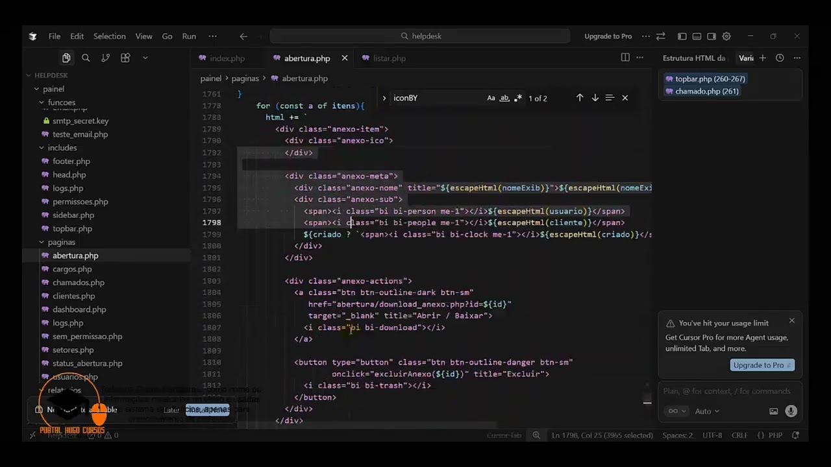Image resolution: width=831 pixels, height=467 pixels.
Task: Toggle Use Regular Expression in find widget
Action: (x=518, y=99)
